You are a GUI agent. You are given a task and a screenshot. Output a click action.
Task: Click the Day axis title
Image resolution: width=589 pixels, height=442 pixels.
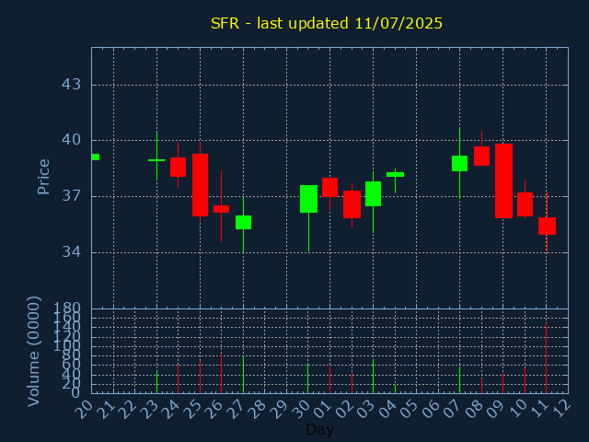[319, 429]
